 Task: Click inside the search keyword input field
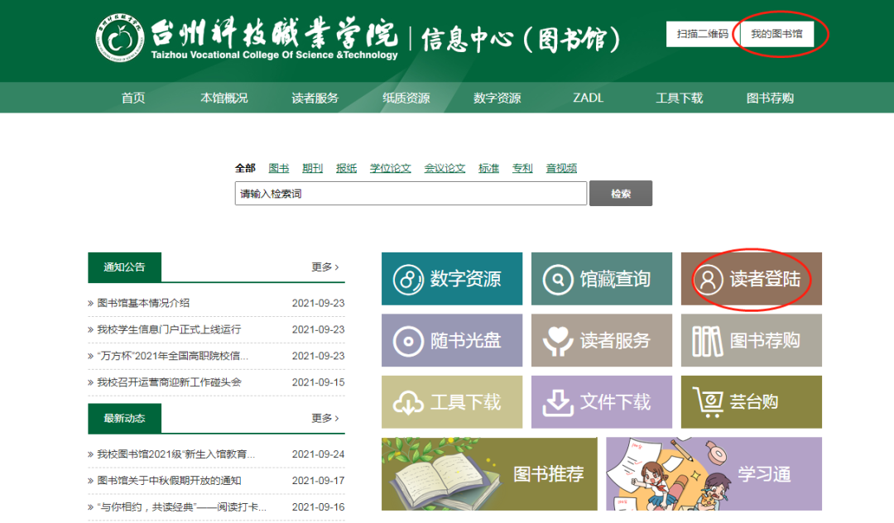(x=410, y=193)
